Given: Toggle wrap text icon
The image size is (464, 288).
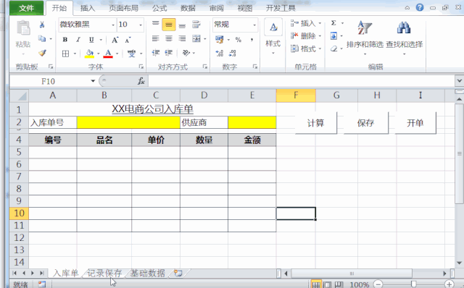Looking at the screenshot, I should pos(196,25).
